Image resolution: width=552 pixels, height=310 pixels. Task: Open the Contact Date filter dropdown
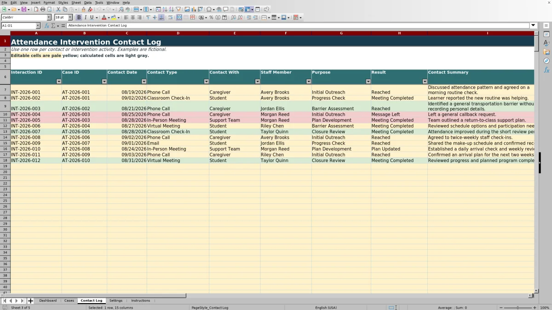tap(144, 81)
